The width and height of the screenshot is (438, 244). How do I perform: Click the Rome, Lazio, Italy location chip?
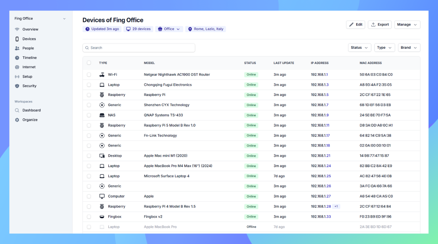[205, 29]
